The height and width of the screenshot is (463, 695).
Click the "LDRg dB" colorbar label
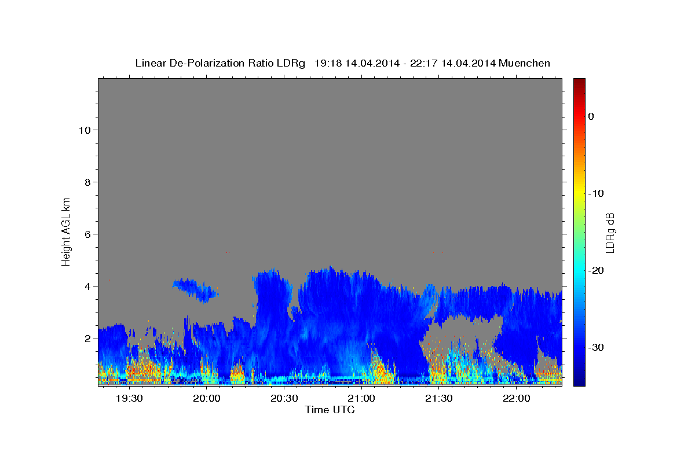pyautogui.click(x=609, y=233)
